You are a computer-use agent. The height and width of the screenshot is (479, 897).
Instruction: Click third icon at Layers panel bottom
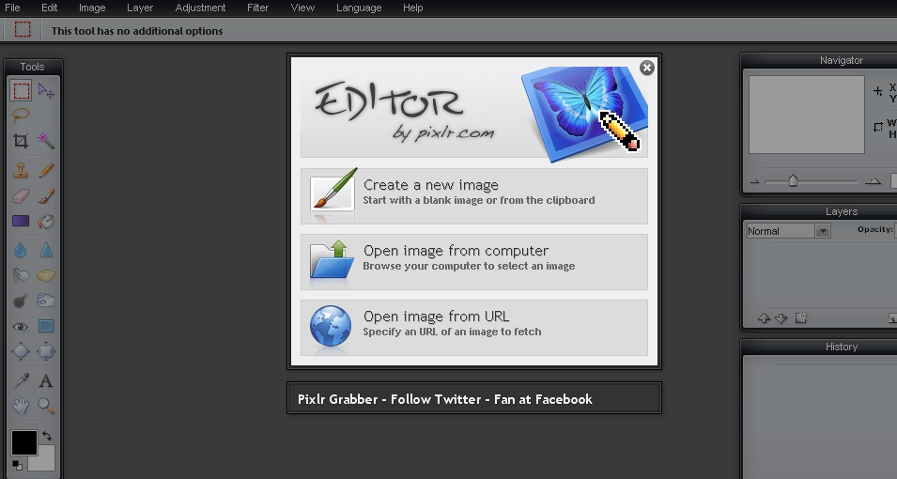[x=801, y=317]
